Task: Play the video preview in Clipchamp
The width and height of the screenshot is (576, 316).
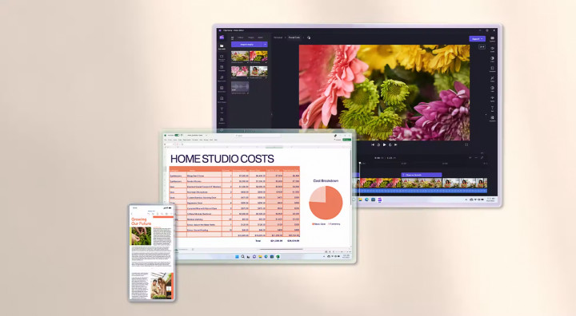Action: click(x=384, y=144)
